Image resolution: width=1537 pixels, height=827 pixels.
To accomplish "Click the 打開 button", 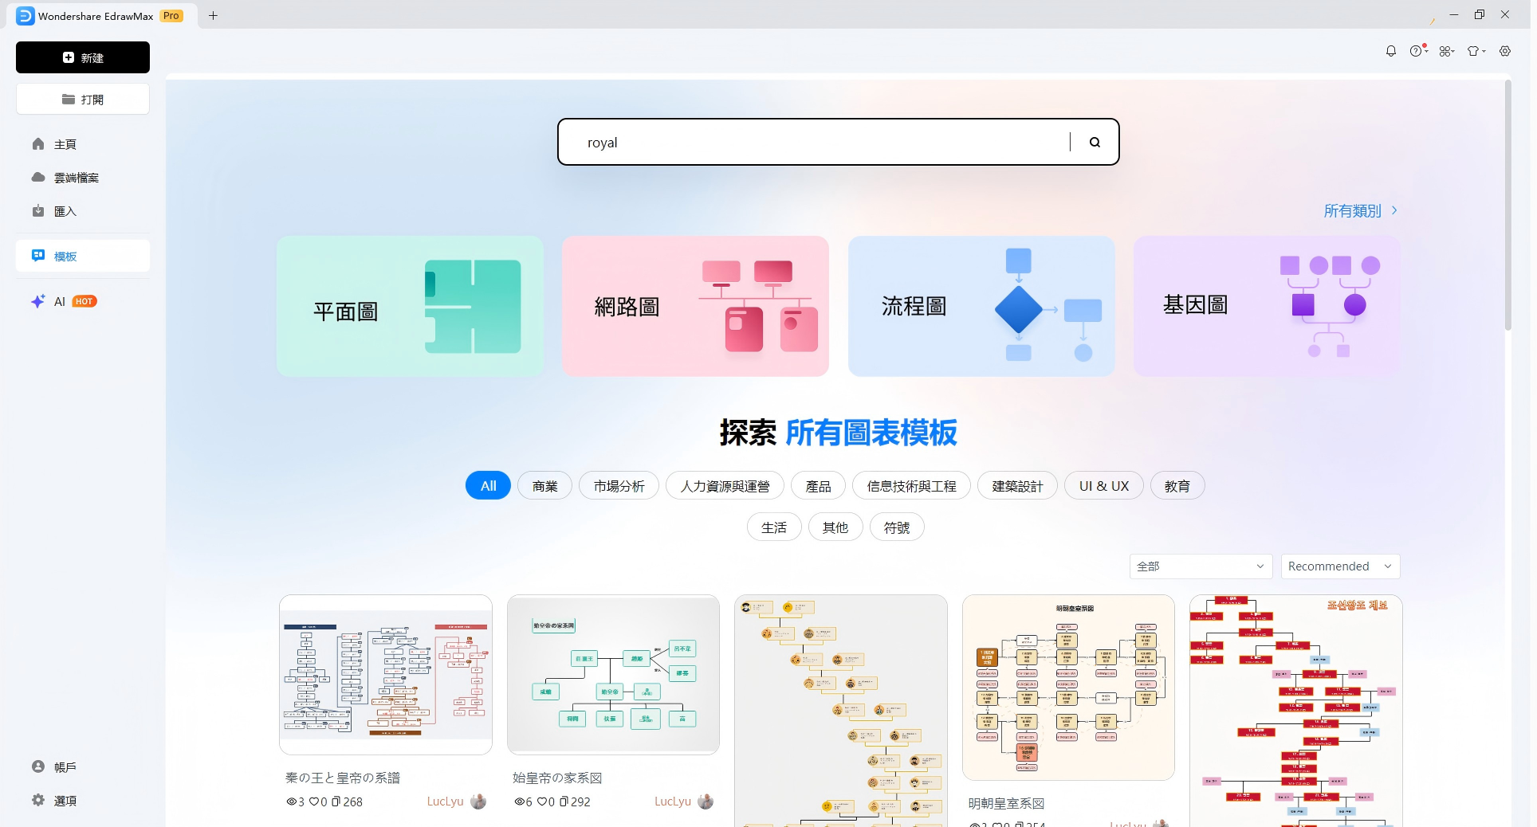I will point(82,99).
